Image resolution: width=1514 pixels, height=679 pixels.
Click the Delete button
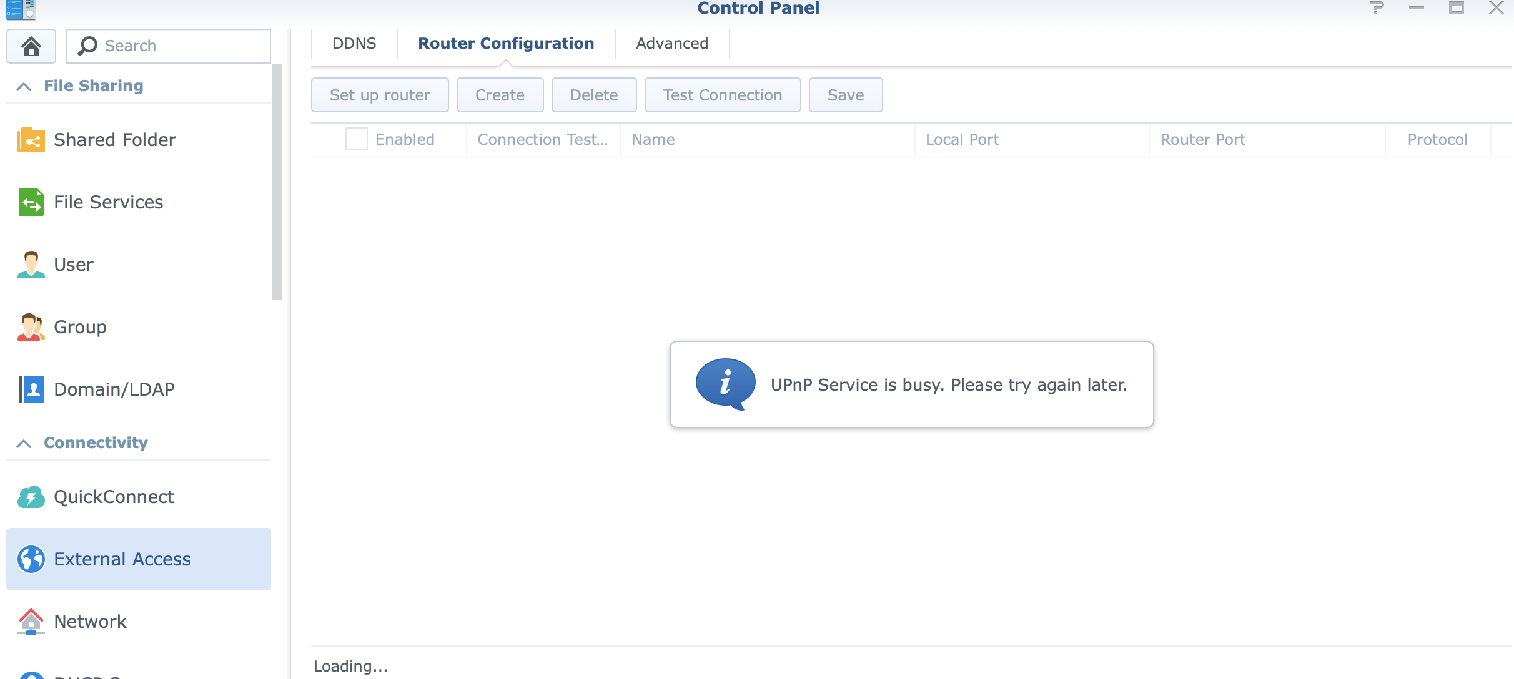[594, 95]
